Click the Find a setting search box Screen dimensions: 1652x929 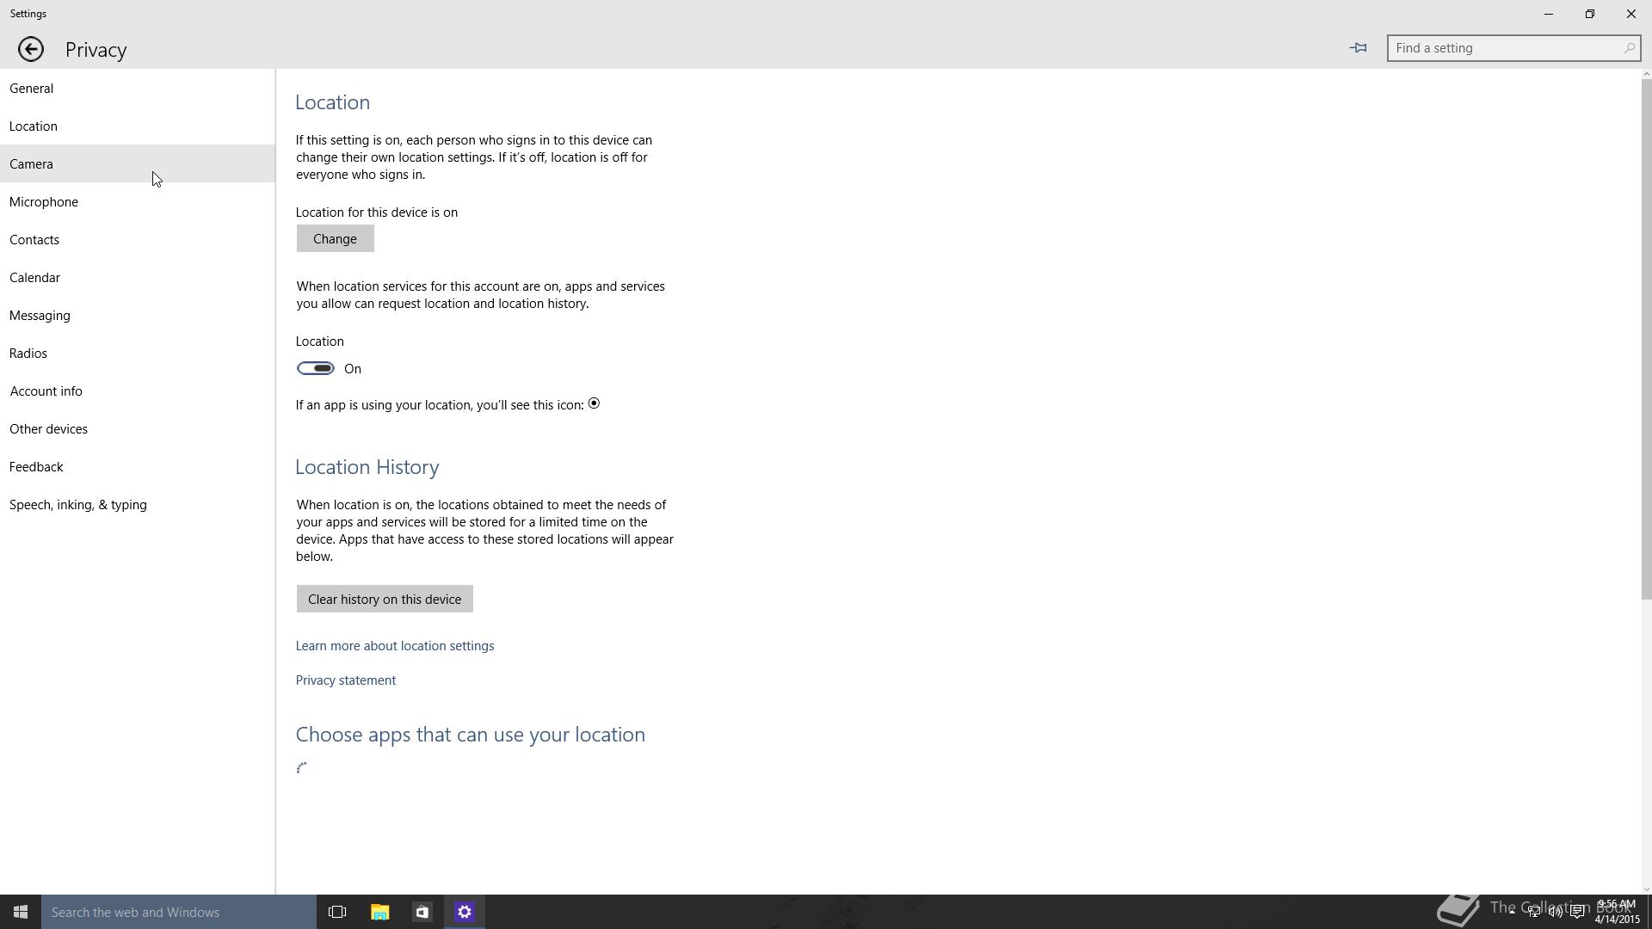tap(1501, 48)
